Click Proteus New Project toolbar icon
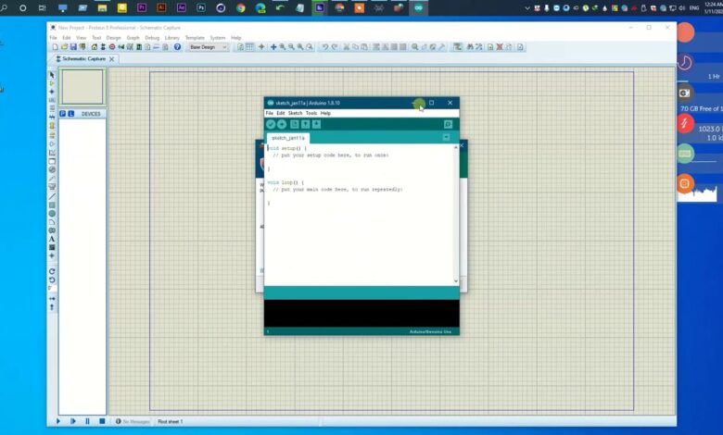The image size is (723, 435). click(x=56, y=47)
